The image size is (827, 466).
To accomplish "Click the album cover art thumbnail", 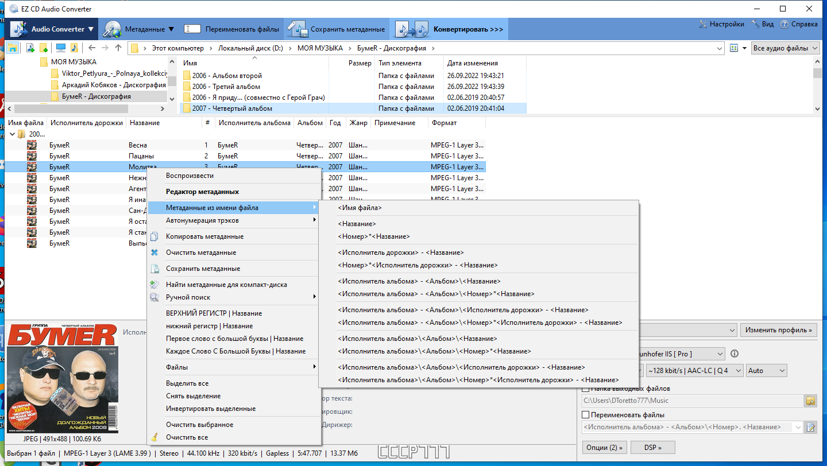I will (x=62, y=378).
